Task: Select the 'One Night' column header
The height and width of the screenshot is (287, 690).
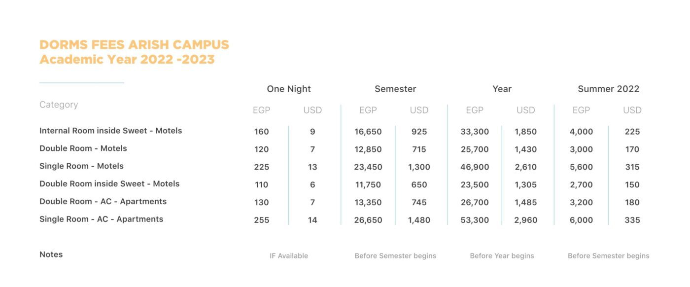Action: point(289,89)
